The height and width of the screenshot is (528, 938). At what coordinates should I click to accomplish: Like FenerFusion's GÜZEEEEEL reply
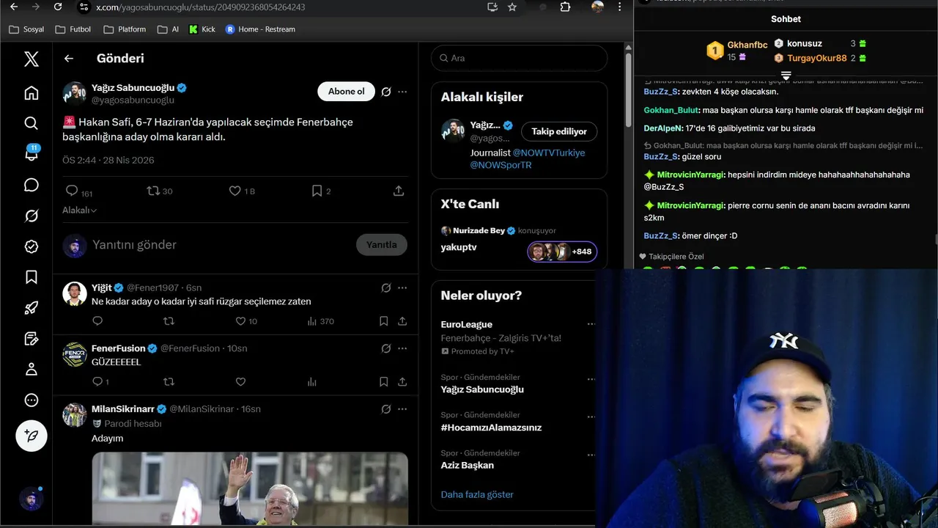(x=240, y=382)
